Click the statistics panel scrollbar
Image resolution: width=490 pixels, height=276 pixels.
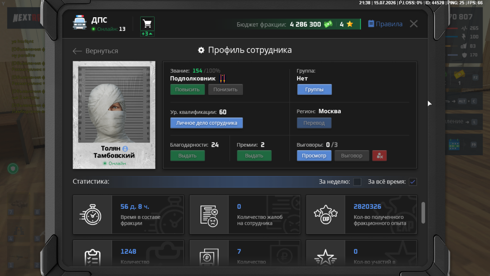[423, 212]
